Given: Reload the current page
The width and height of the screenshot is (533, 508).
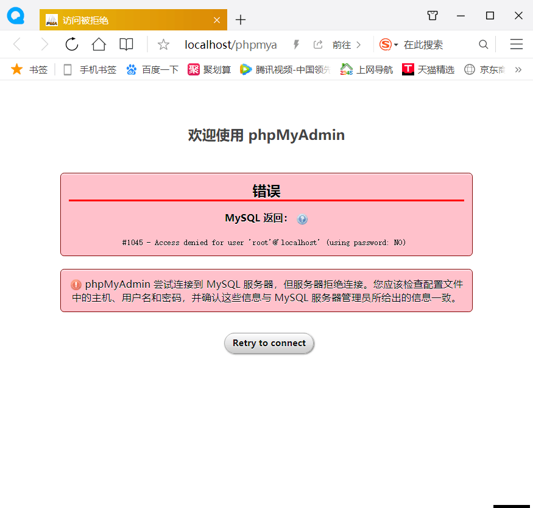Looking at the screenshot, I should [71, 44].
